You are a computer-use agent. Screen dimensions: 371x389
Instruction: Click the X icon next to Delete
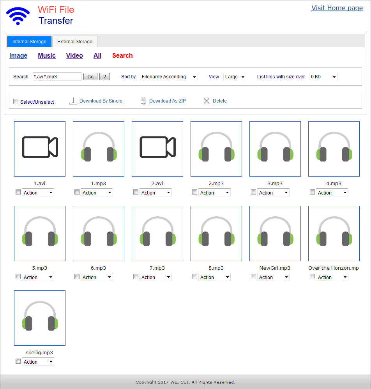tap(207, 101)
